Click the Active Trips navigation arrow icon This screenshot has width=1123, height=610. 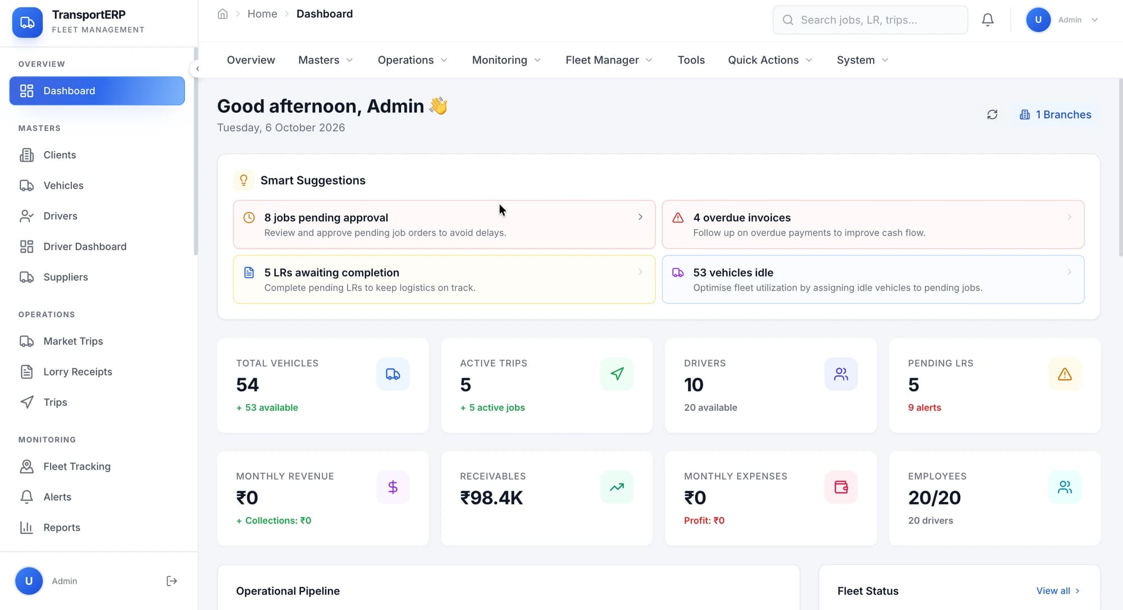click(x=617, y=374)
